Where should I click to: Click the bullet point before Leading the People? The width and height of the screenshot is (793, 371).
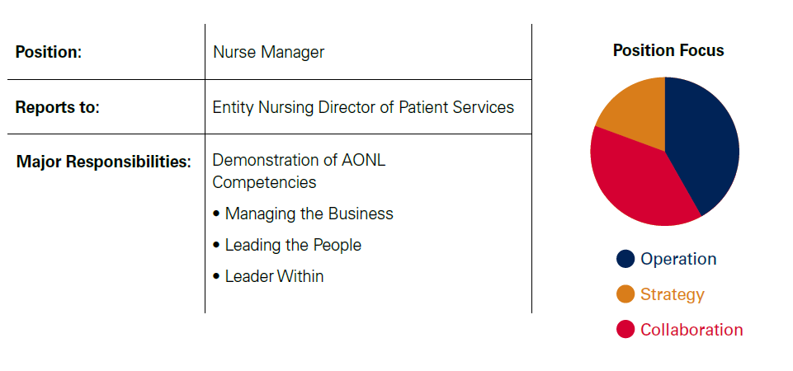pyautogui.click(x=216, y=246)
